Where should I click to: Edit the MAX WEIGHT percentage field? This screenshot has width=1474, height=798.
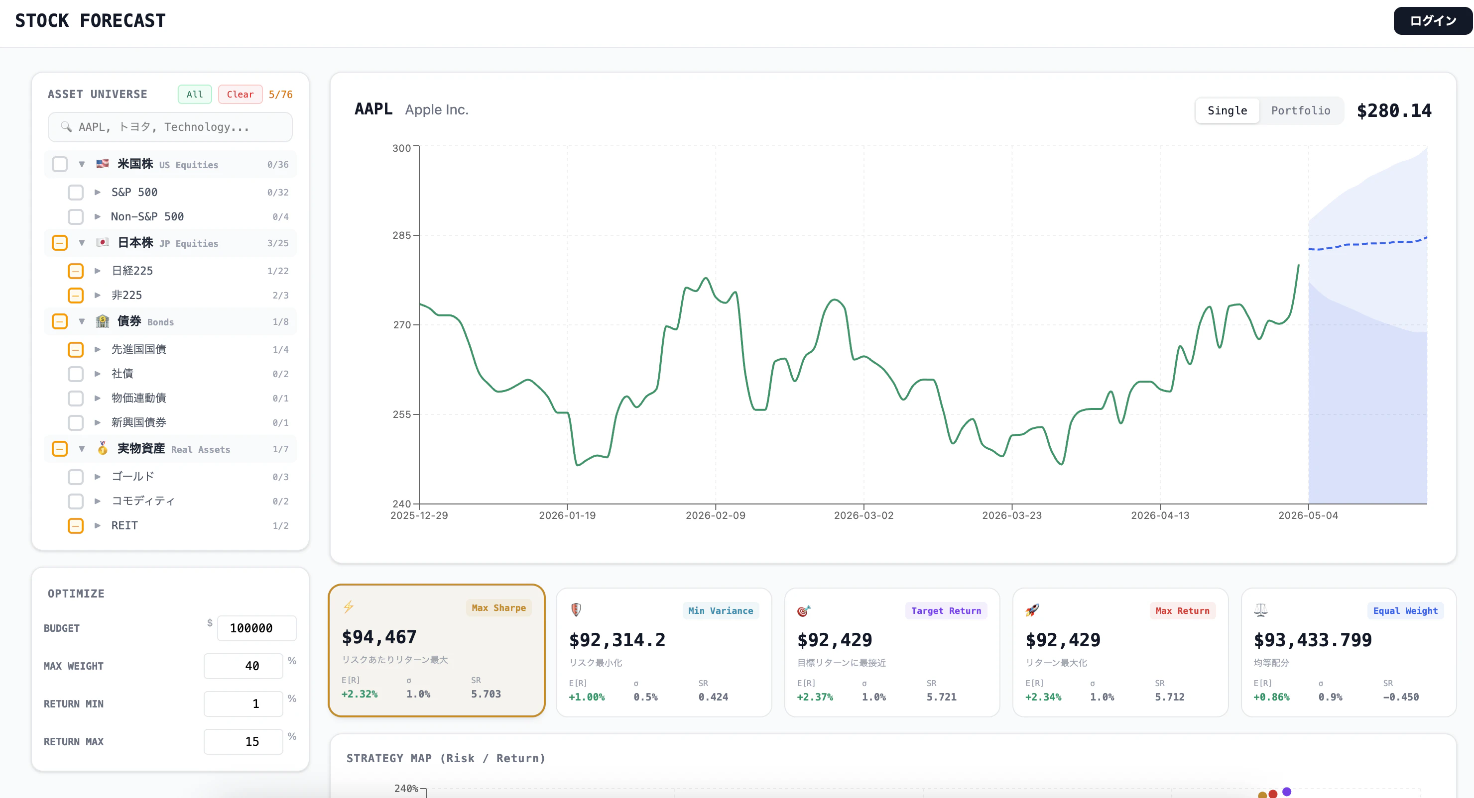point(243,666)
